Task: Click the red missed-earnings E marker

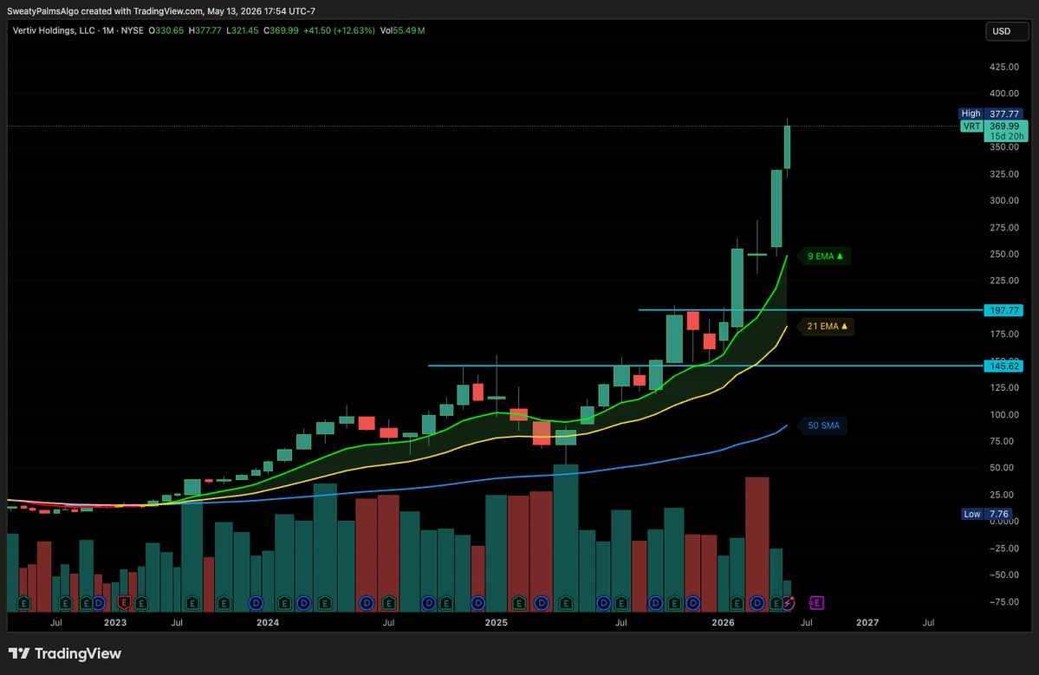Action: (x=123, y=603)
